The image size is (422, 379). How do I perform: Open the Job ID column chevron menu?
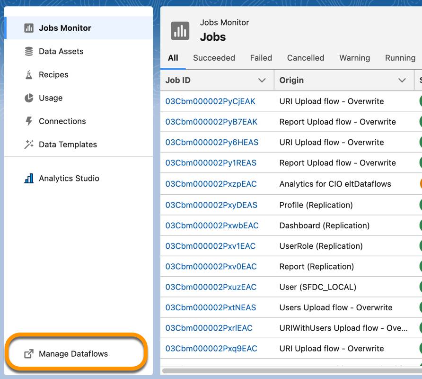click(x=262, y=81)
